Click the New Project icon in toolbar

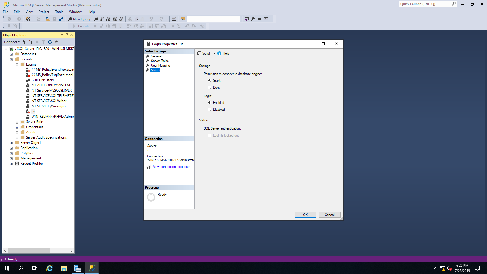coord(28,19)
